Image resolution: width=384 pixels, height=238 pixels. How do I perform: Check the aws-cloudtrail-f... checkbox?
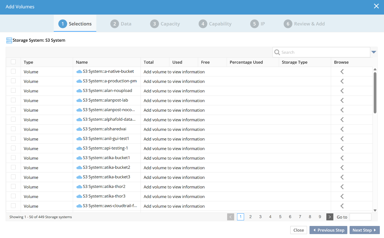coord(13,206)
